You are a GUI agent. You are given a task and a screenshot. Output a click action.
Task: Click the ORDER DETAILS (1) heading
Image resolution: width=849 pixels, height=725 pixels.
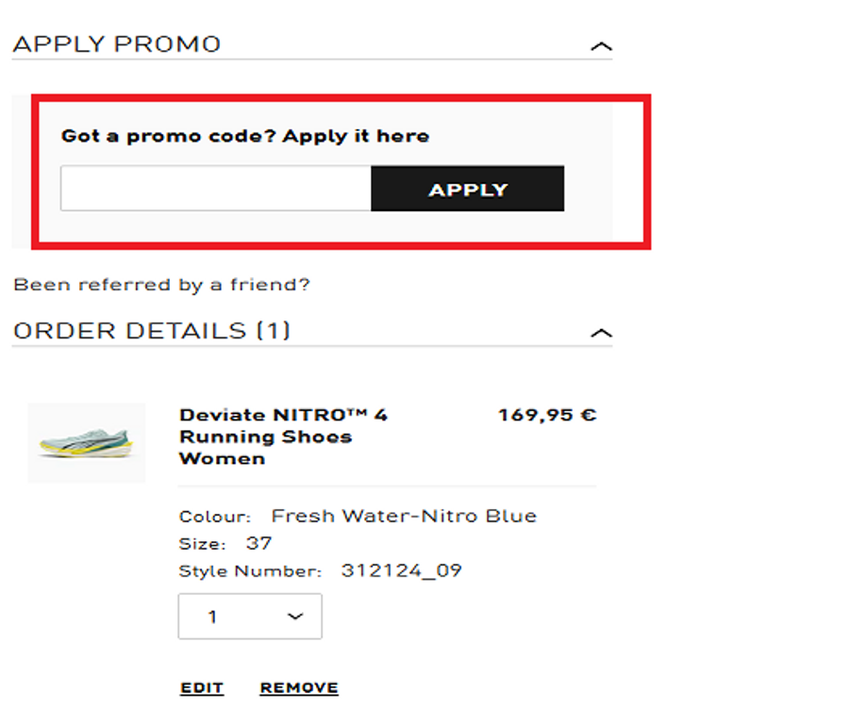[x=152, y=331]
